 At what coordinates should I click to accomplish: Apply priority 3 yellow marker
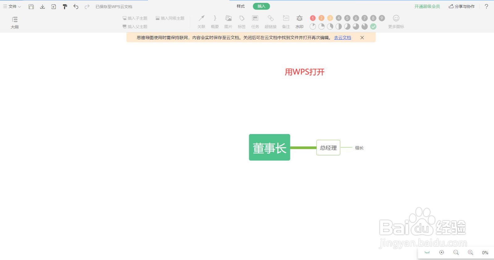[x=330, y=18]
